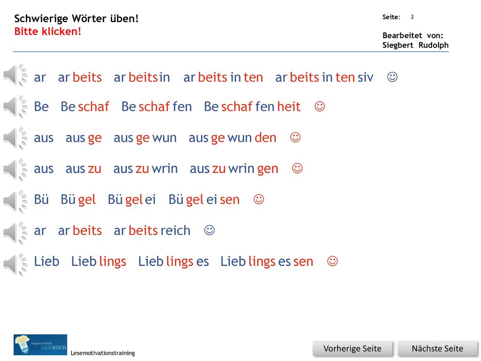Click the smiley after arbeitsreich
This screenshot has height=361, width=481.
point(209,230)
